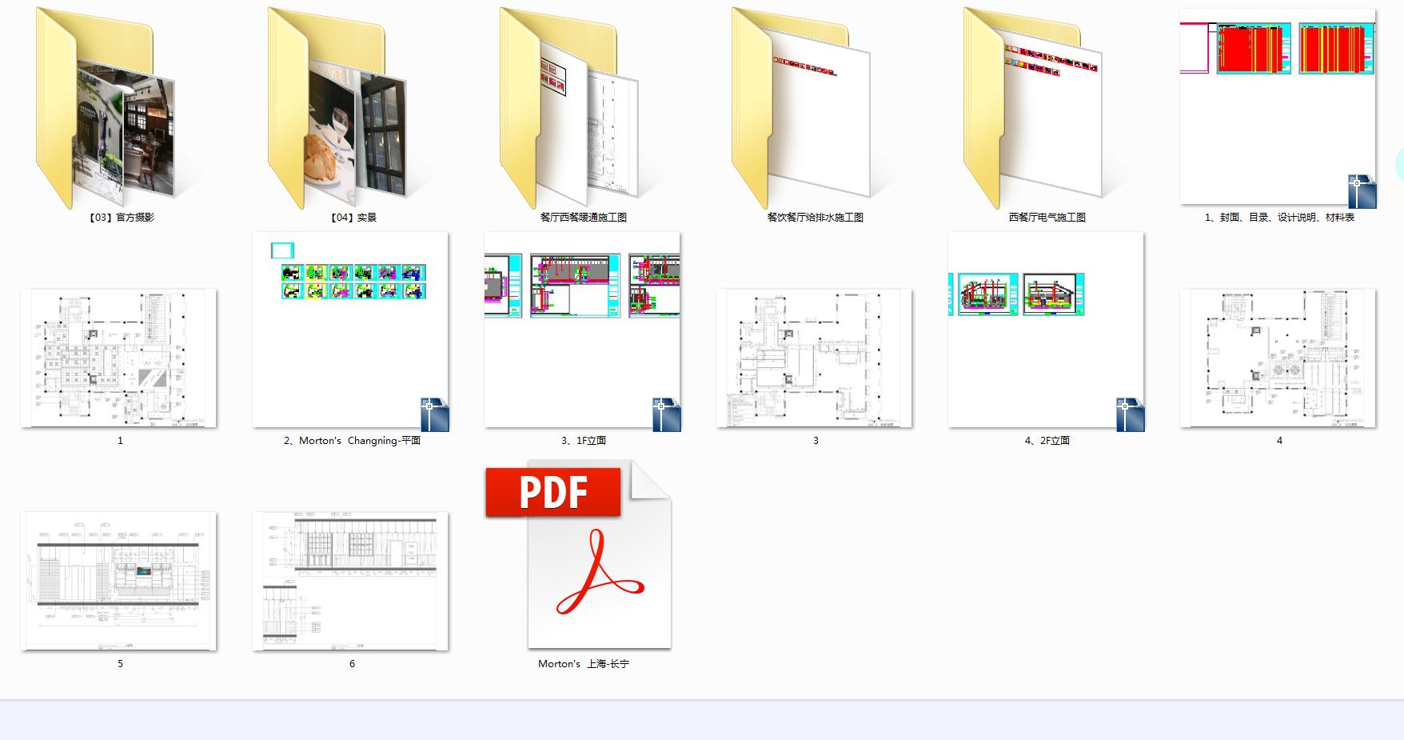Screen dimensions: 1404x740
Task: Click the label 1、封面、目录、设计说明、材料表
Action: pos(1279,218)
